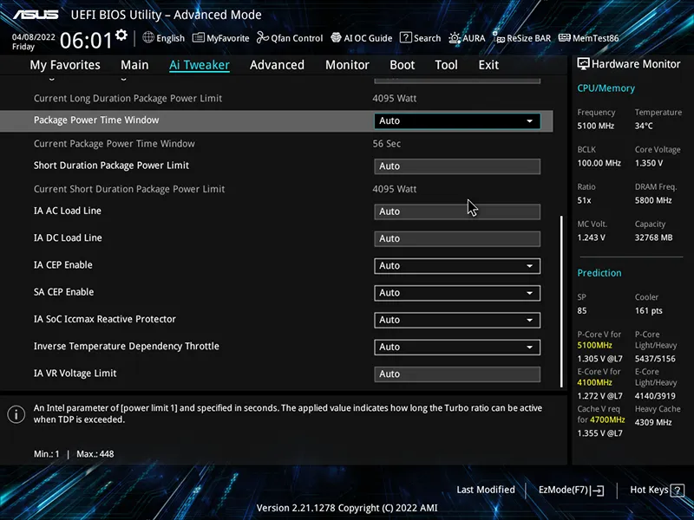Click the 5800 MHz DRAM frequency value

[653, 200]
